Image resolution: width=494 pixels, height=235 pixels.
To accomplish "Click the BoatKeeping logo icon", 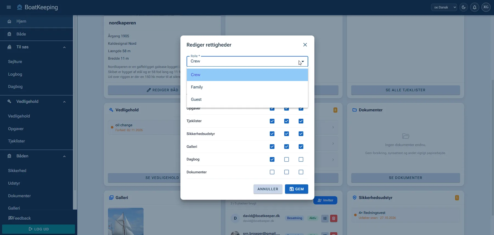I will coord(19,7).
